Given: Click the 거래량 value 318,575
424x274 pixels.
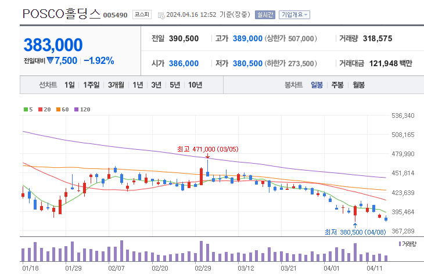Looking at the screenshot, I should pyautogui.click(x=378, y=39).
